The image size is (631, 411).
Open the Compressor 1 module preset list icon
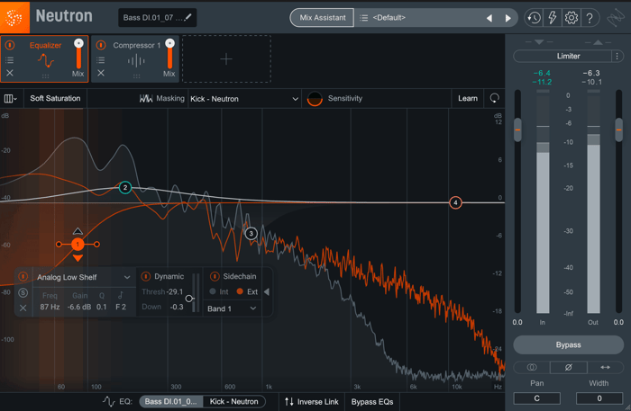(101, 60)
